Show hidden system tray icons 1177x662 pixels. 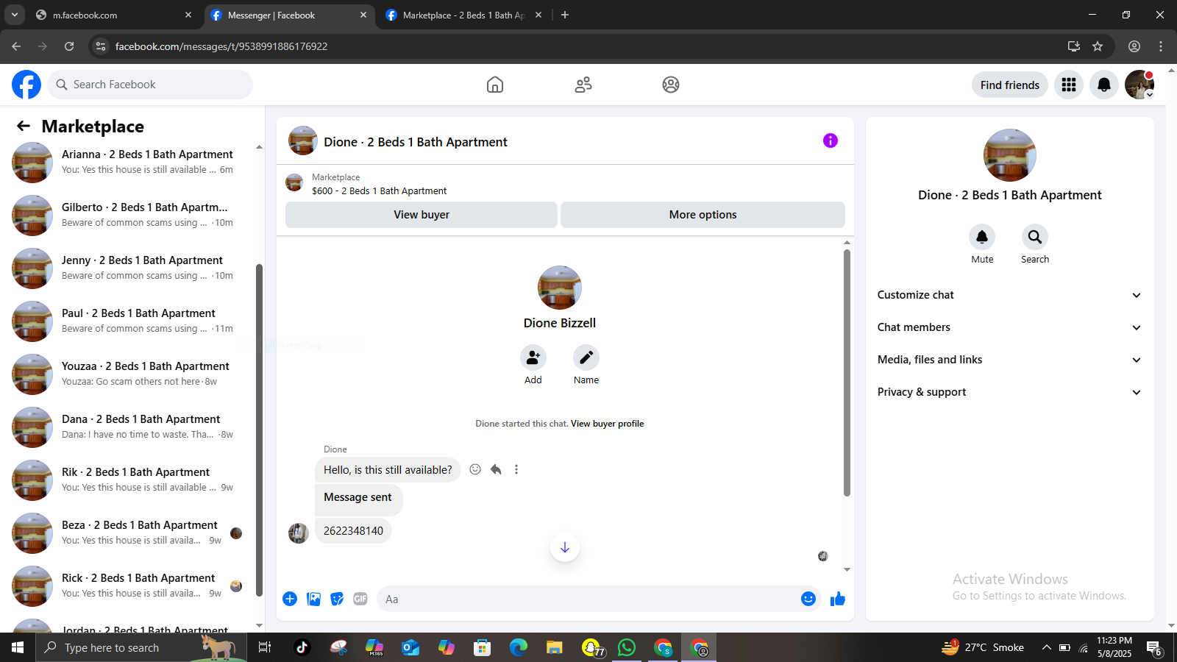(x=1046, y=647)
